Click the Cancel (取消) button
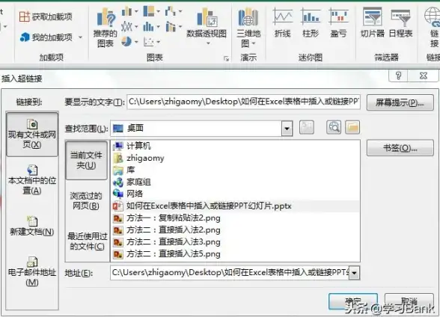The width and height of the screenshot is (440, 317). click(409, 301)
